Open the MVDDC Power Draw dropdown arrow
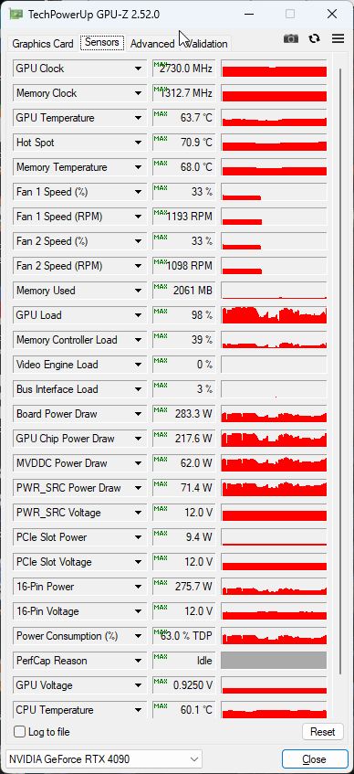Viewport: 354px width, 774px height. pos(138,463)
